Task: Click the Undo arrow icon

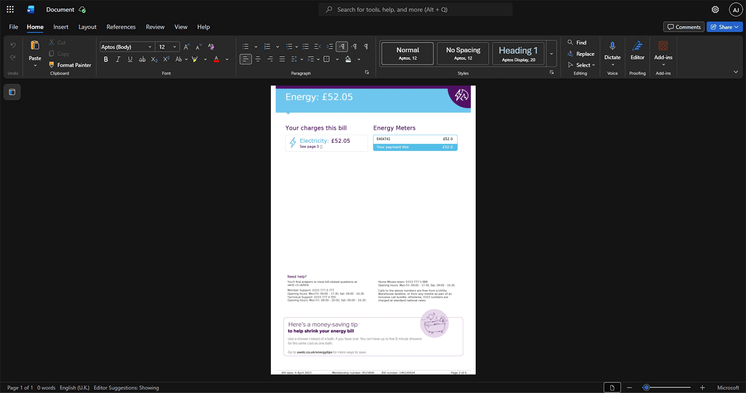Action: (x=13, y=45)
